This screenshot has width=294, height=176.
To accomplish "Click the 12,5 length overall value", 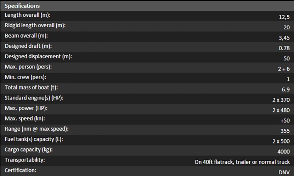I will [x=284, y=16].
